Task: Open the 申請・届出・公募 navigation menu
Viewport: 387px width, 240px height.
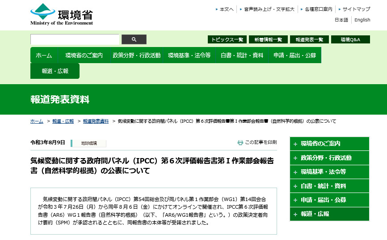Action: coord(294,55)
